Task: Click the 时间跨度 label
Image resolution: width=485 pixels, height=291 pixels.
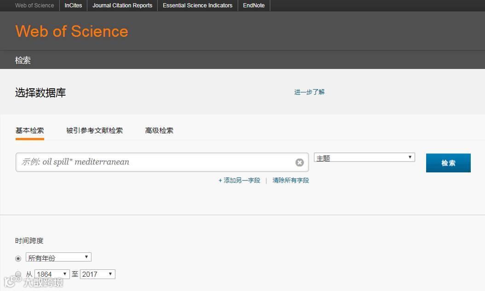Action: click(x=29, y=240)
